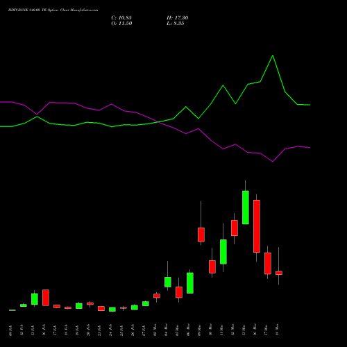Click the open value 'O: 11.50'

(x=121, y=24)
